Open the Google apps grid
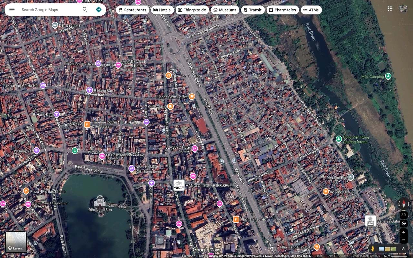413x258 pixels. click(390, 9)
